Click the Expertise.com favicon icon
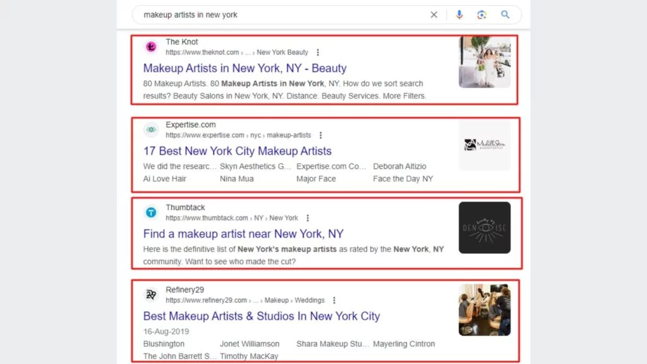The width and height of the screenshot is (647, 364). [151, 130]
